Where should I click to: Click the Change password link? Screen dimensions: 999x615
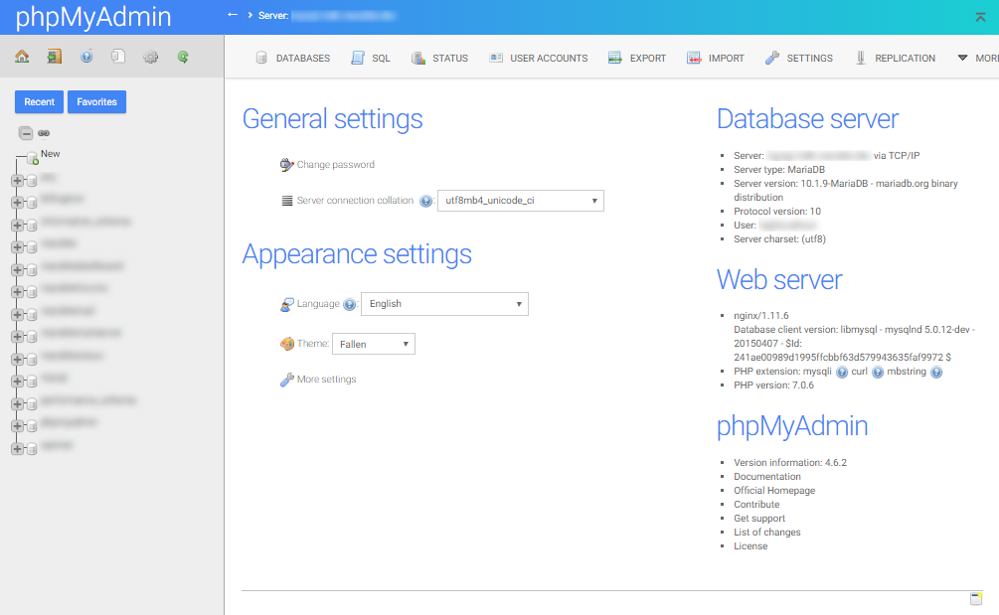[335, 165]
